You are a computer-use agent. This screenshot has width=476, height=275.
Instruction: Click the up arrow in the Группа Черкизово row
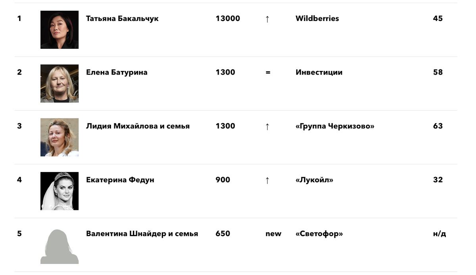267,126
